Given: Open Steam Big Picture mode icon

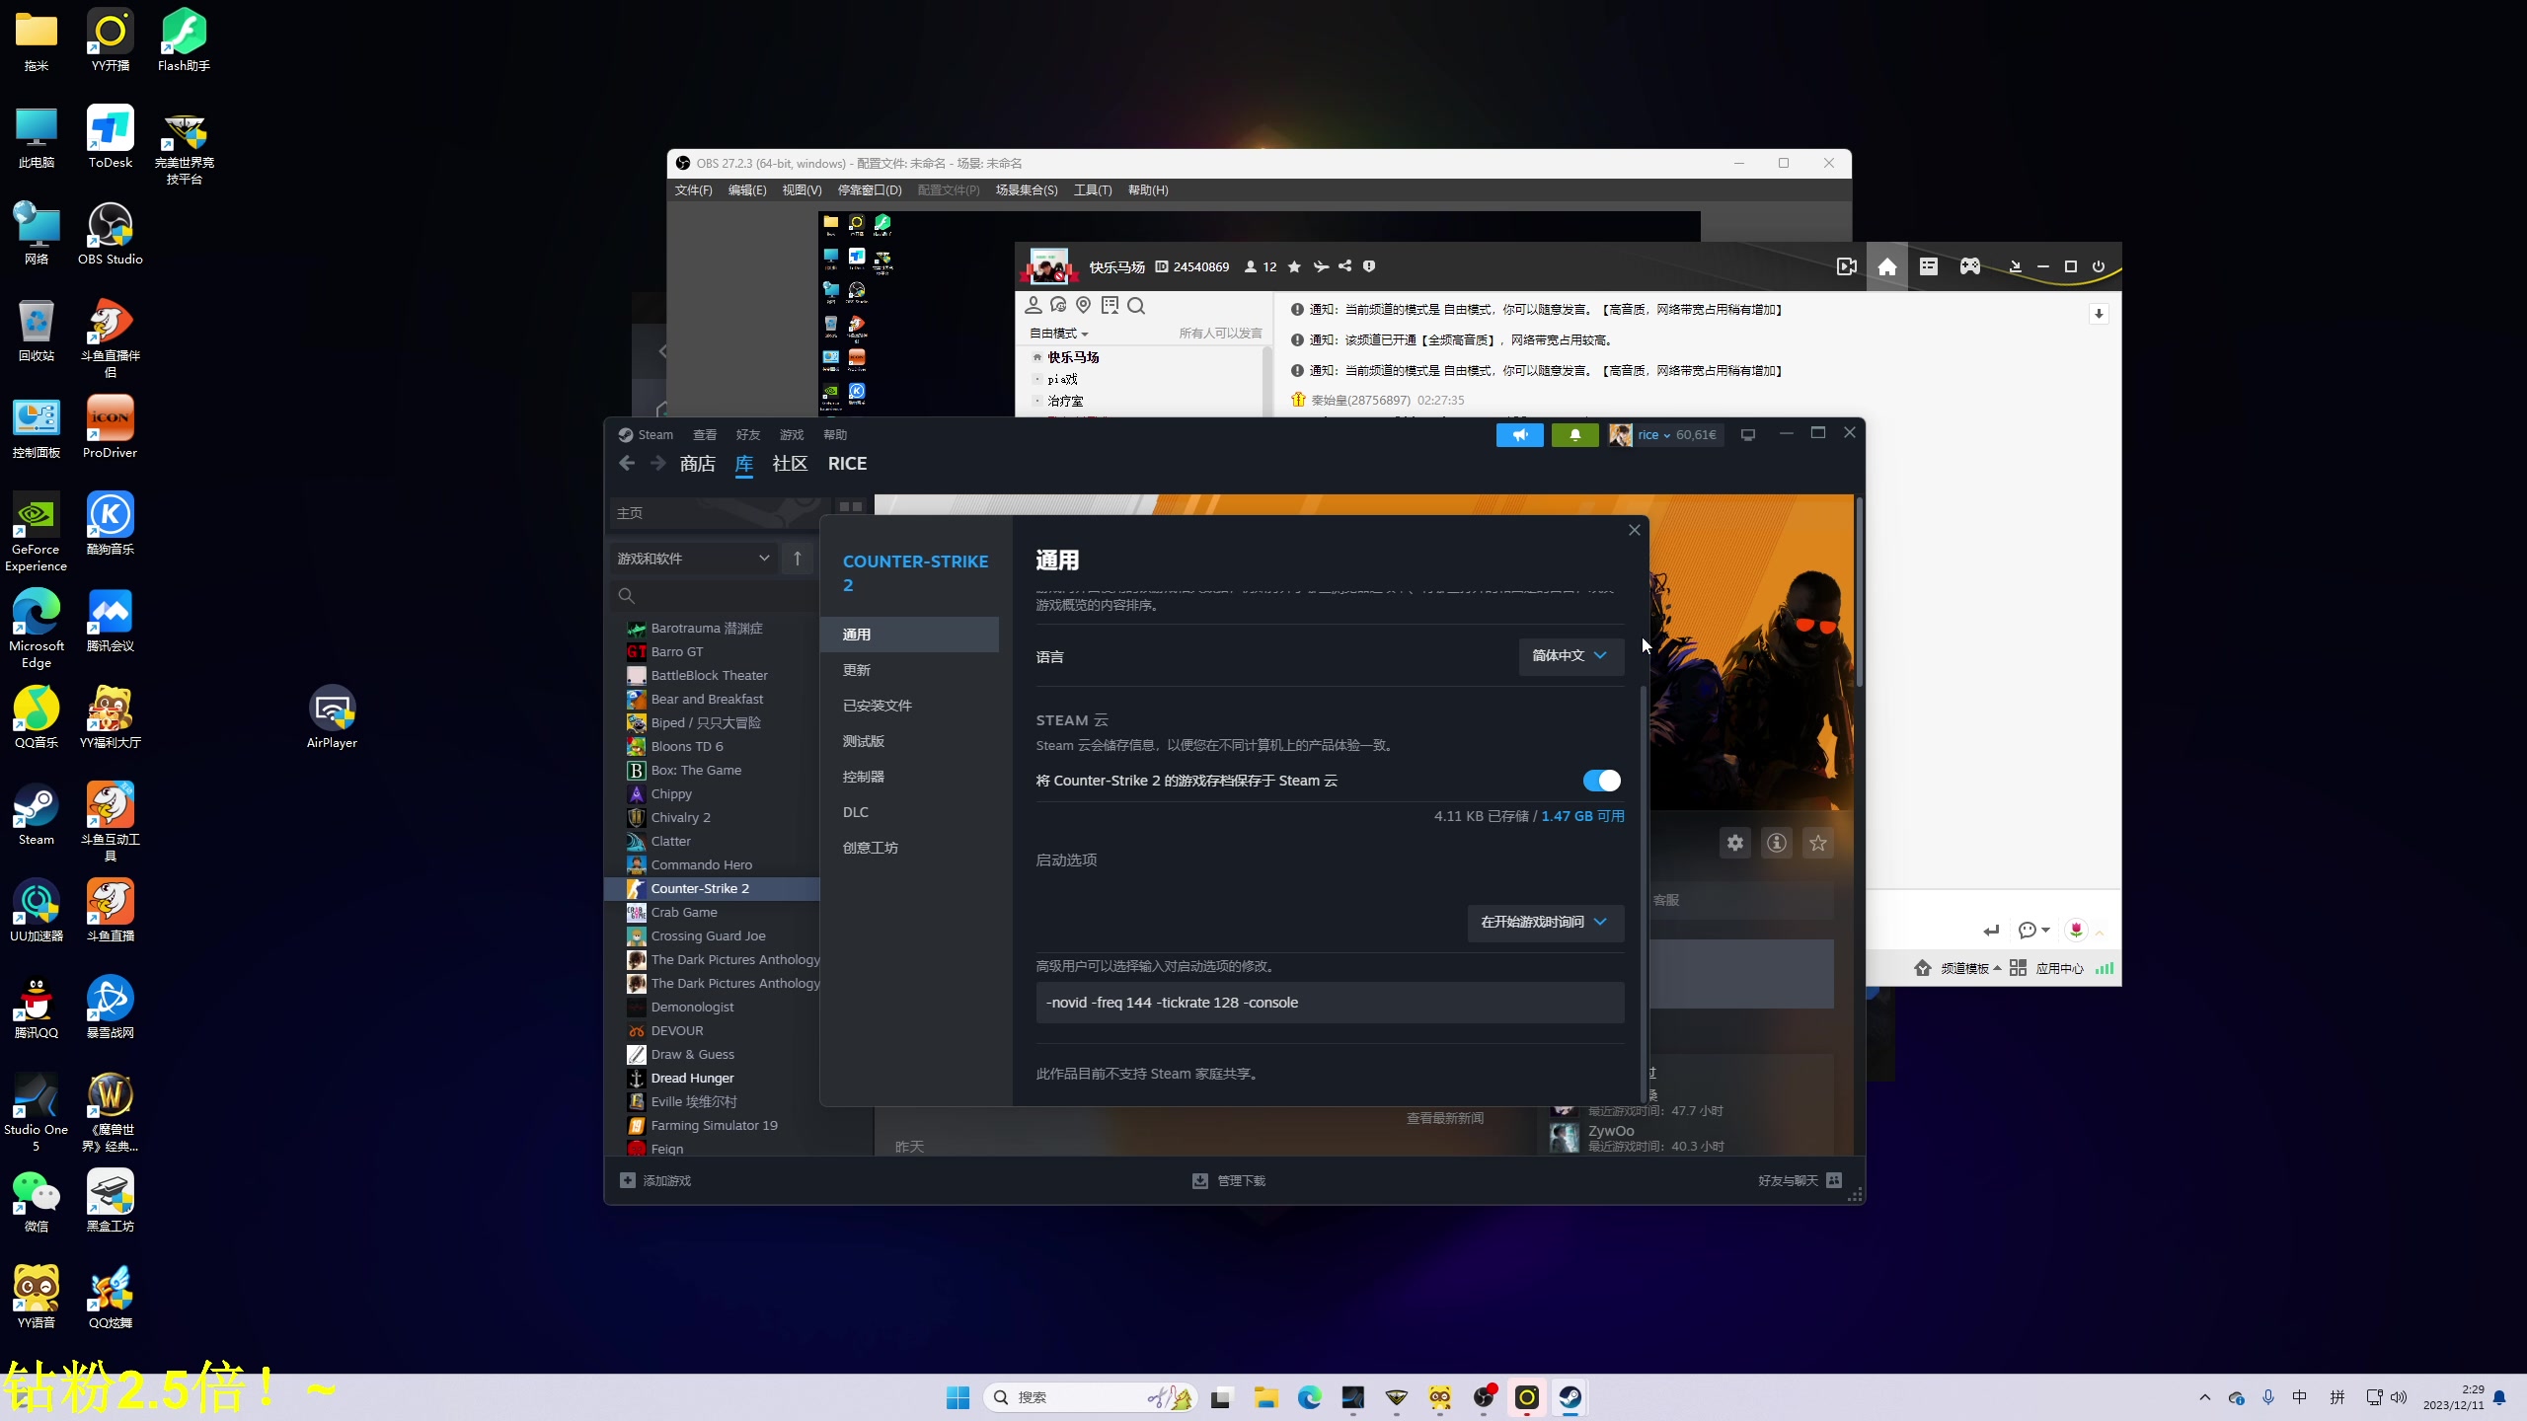Looking at the screenshot, I should 1748,435.
